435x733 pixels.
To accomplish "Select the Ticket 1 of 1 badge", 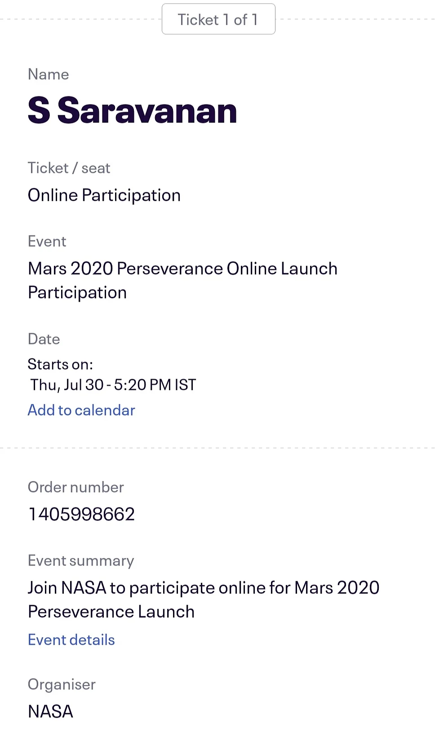I will click(218, 19).
